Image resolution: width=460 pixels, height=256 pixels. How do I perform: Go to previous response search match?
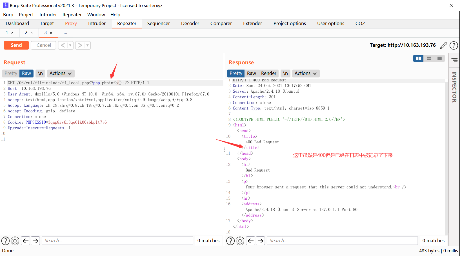click(251, 241)
